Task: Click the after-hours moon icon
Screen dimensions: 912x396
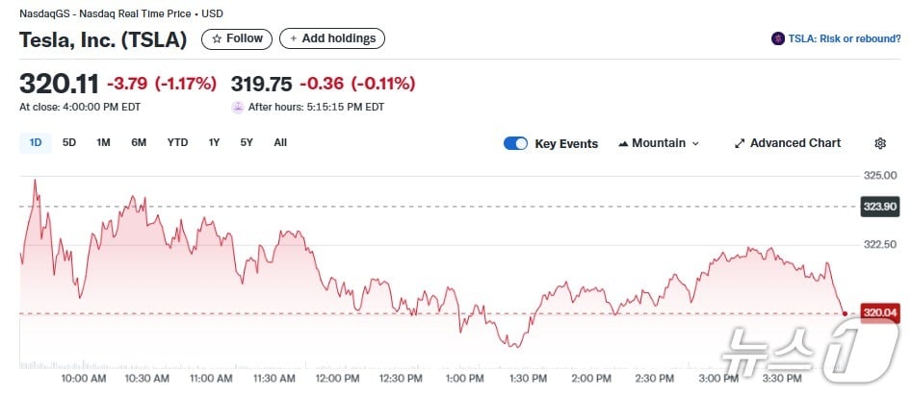Action: (238, 107)
